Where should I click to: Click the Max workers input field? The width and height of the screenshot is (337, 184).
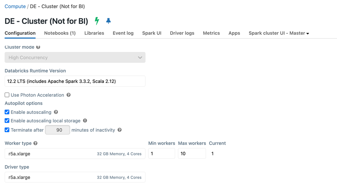(192, 154)
